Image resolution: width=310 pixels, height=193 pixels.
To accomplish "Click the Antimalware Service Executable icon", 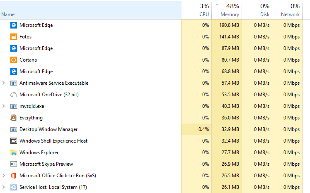I will pos(13,83).
